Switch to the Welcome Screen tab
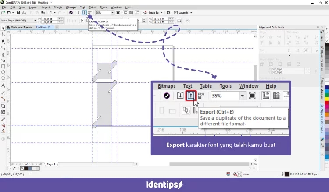The width and height of the screenshot is (329, 192). pos(21,27)
